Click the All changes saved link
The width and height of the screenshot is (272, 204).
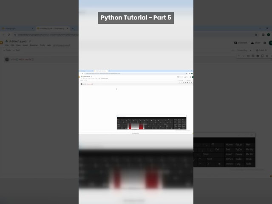pos(61,45)
